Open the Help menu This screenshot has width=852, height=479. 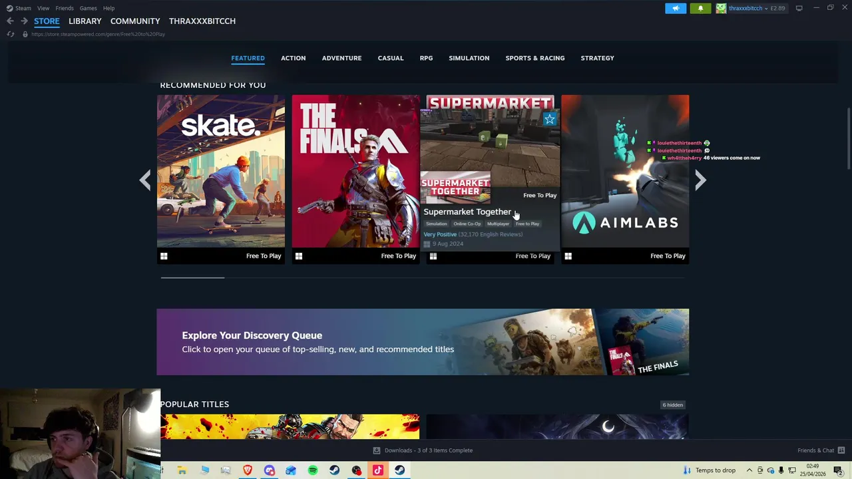coord(108,8)
